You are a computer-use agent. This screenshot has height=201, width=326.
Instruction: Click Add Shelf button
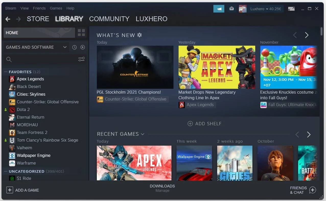point(204,124)
